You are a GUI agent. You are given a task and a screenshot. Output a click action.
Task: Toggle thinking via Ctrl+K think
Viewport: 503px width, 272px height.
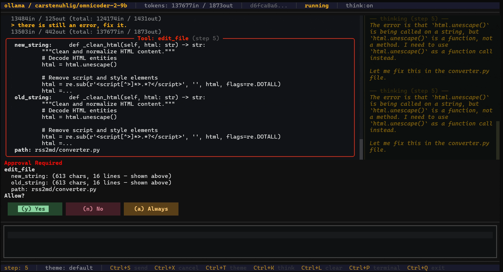point(274,268)
